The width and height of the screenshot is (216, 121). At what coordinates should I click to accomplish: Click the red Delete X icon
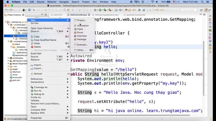[32, 47]
